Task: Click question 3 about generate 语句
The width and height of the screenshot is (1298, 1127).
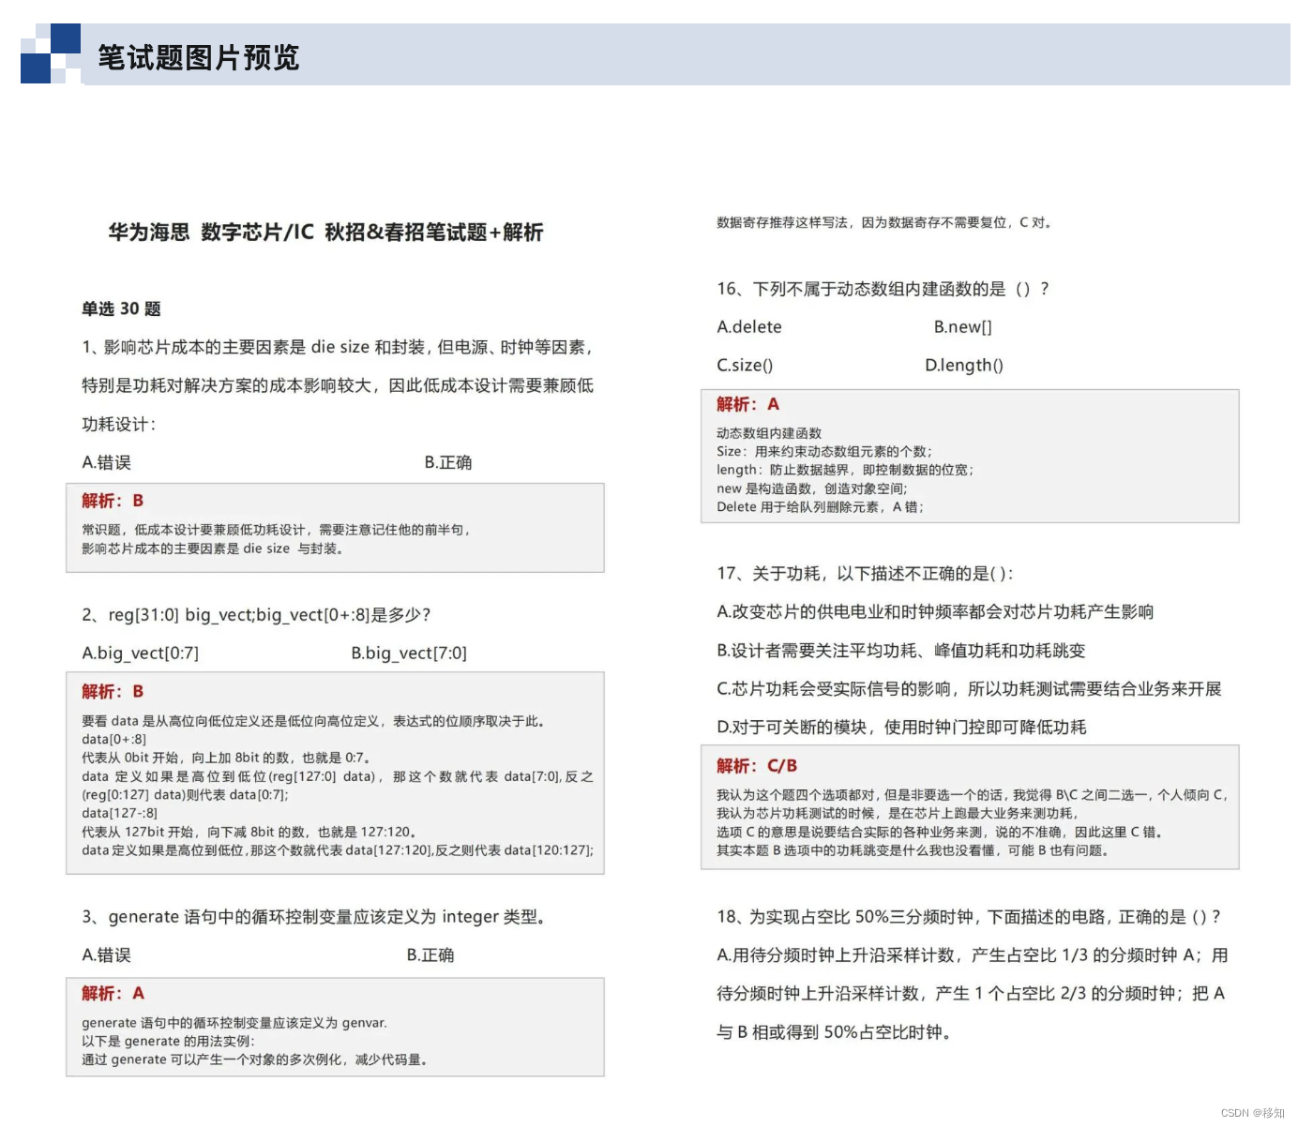Action: point(314,917)
